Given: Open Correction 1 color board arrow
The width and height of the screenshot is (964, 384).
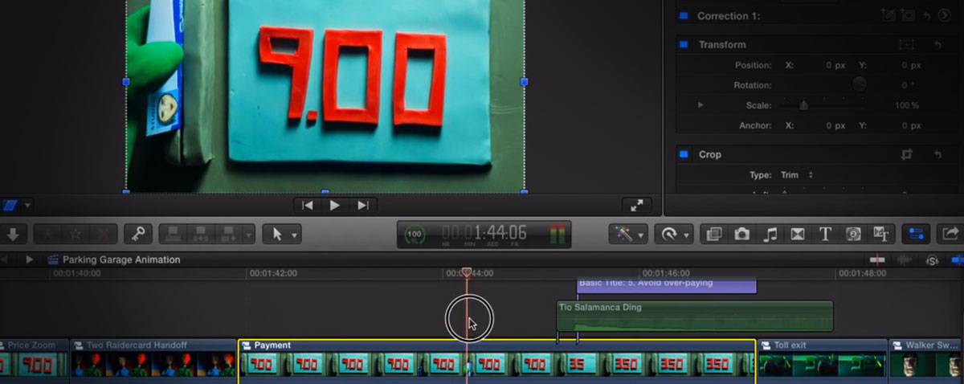Looking at the screenshot, I should tap(944, 15).
